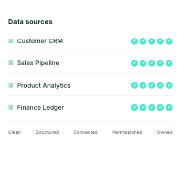192x192 pixels.
Task: Click first checkmark in Customer CRM row
Action: point(134,41)
